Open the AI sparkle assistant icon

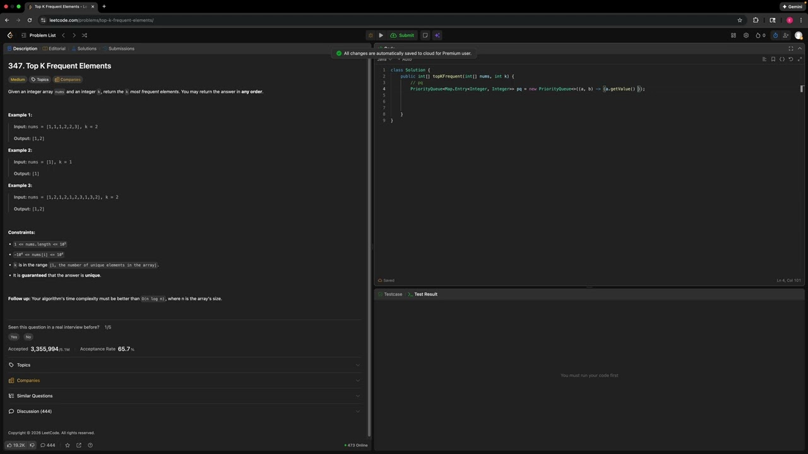(437, 35)
